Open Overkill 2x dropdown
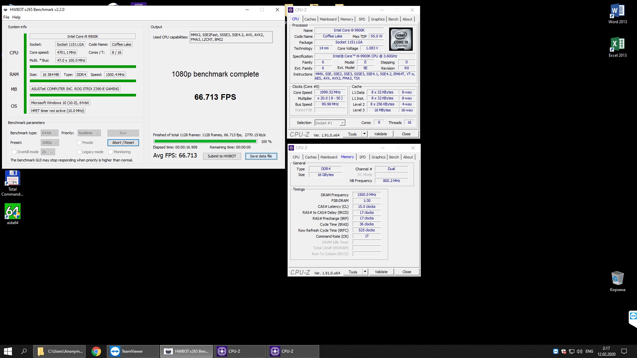Screen dimensions: 637x358 (x=48, y=152)
